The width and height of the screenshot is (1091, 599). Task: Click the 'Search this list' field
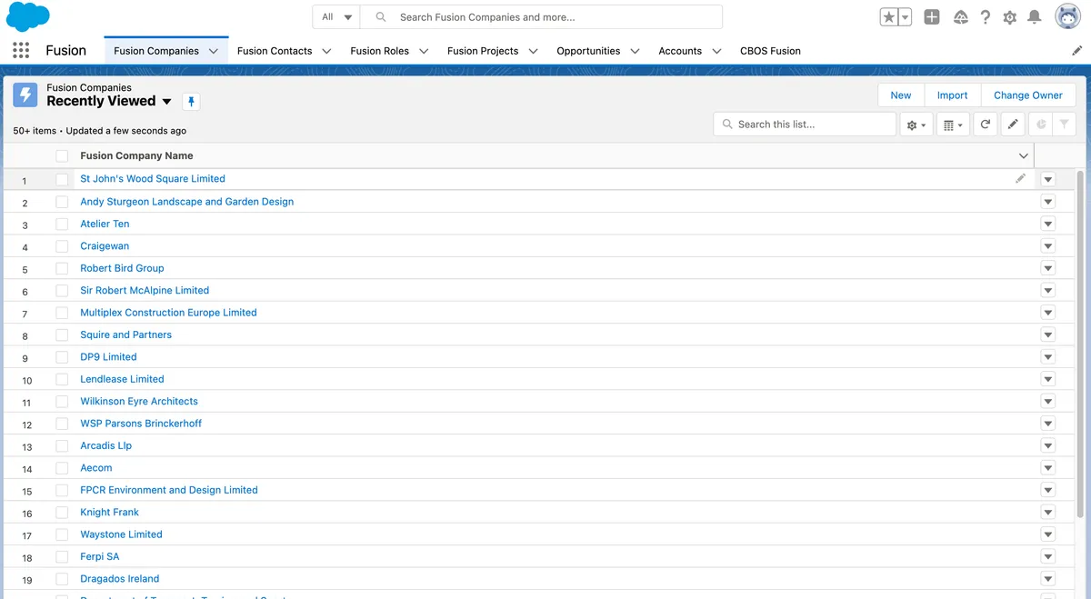pyautogui.click(x=805, y=125)
